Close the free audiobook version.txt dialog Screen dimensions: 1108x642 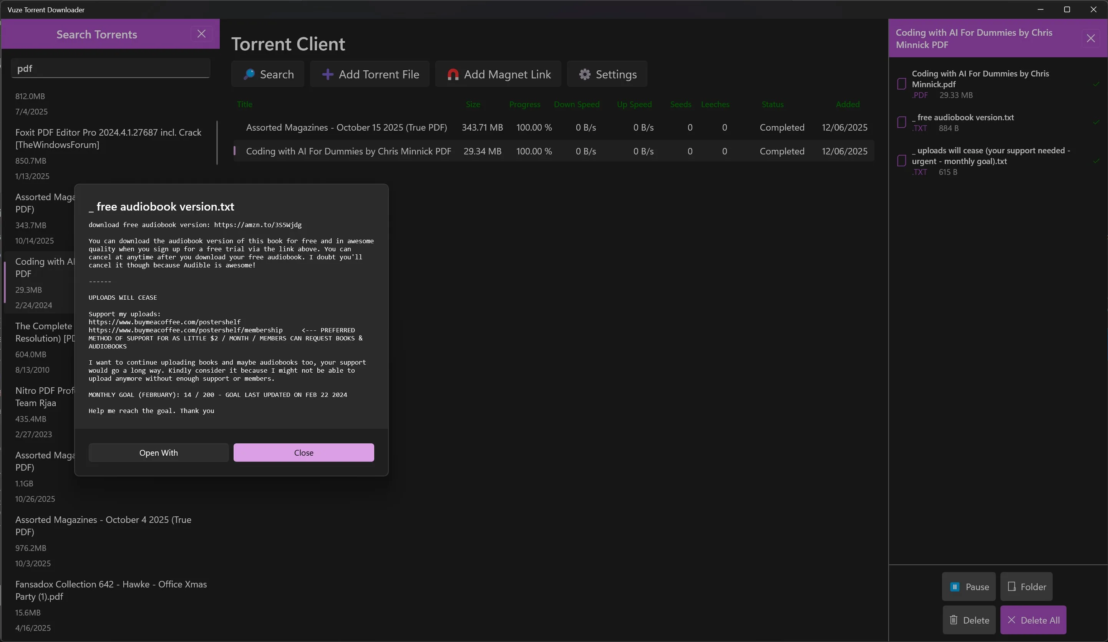click(304, 453)
